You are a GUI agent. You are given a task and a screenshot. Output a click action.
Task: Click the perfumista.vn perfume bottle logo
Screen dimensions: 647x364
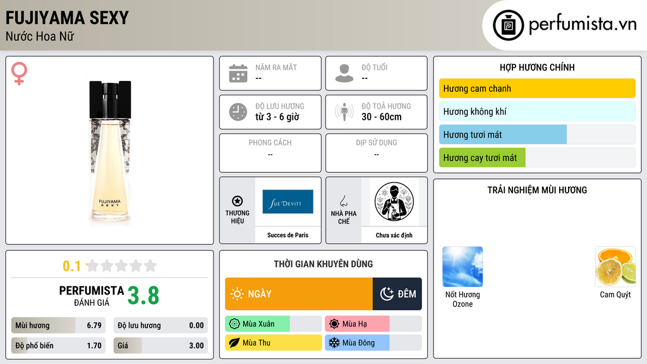click(509, 25)
